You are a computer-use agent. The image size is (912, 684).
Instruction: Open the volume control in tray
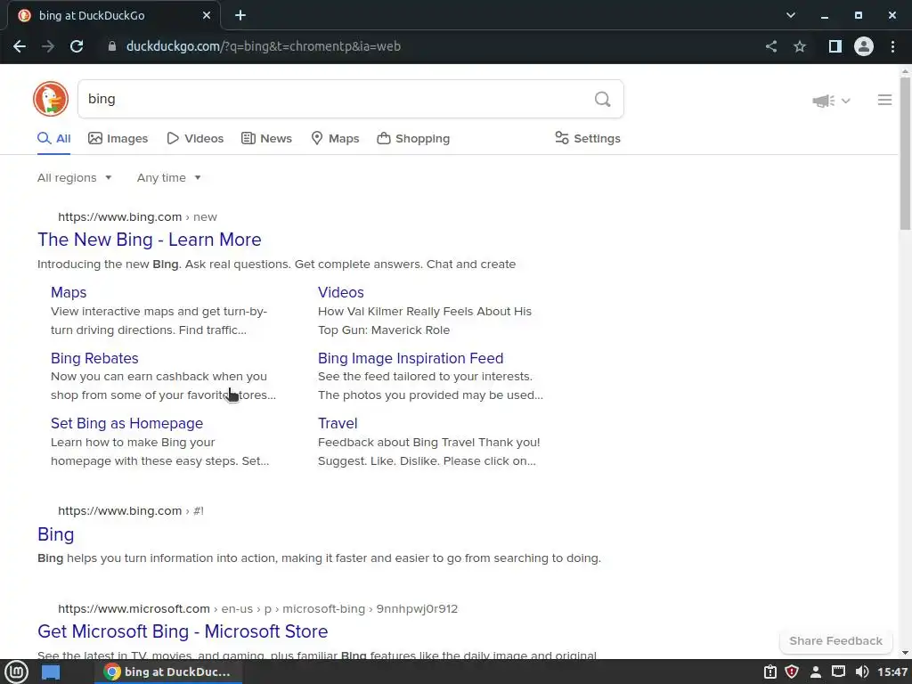[862, 672]
